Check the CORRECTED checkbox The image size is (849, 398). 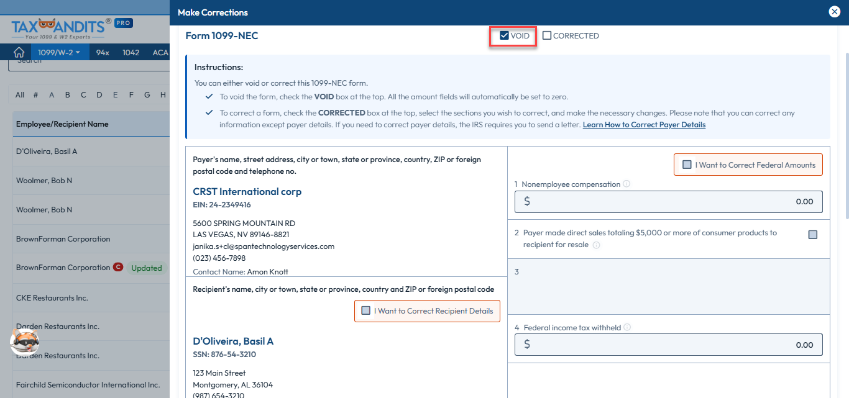point(547,35)
